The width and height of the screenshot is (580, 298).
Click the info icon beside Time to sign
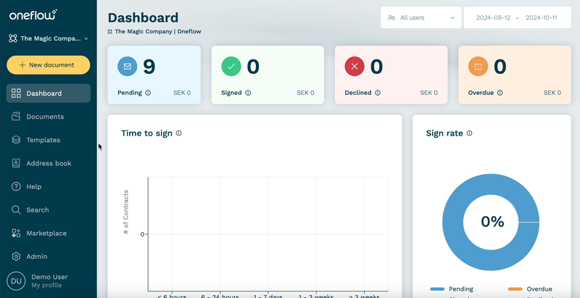[x=178, y=133]
